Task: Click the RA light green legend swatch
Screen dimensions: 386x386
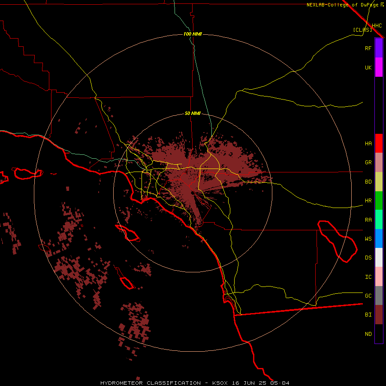Action: click(379, 220)
